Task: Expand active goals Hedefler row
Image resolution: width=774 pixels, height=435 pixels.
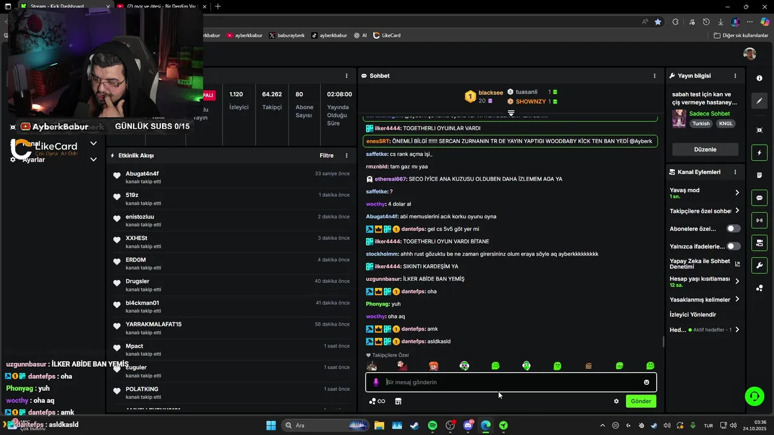Action: coord(737,330)
